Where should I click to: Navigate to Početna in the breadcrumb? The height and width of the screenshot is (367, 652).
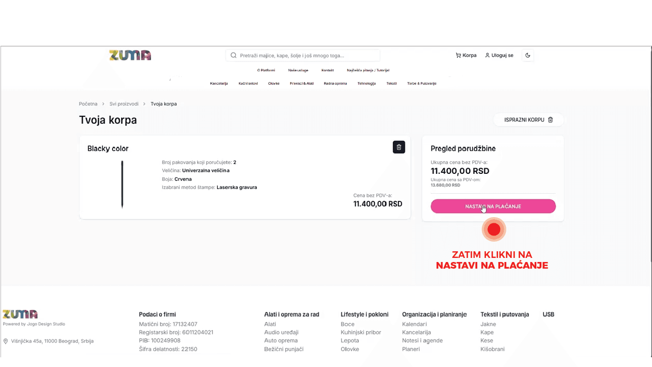[x=88, y=104]
